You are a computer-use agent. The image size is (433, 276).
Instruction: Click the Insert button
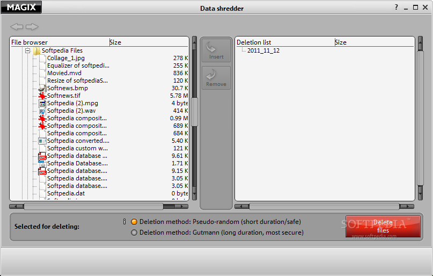point(216,50)
